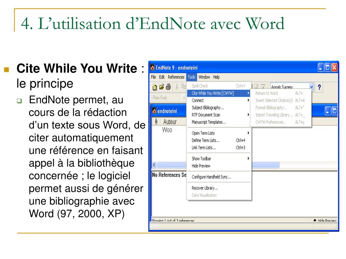Click the Data Visualization menu entry
Screen dimensions: 346x259
[x=218, y=195]
